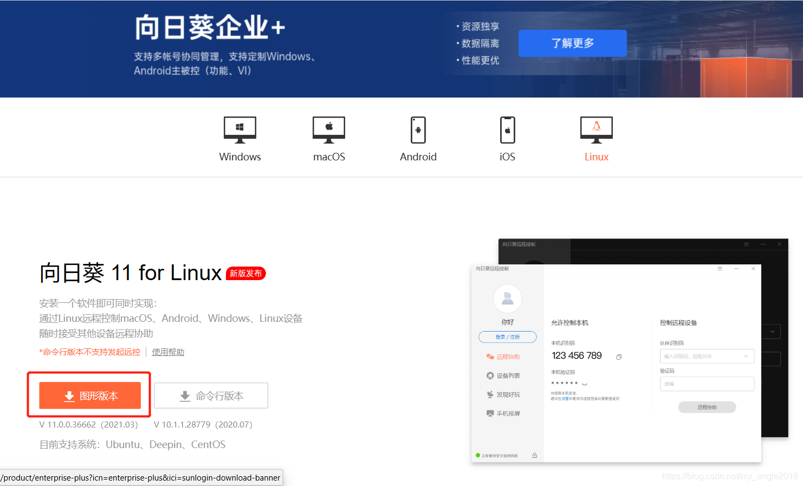Choose the iOS phone icon
The image size is (803, 486).
click(x=508, y=130)
